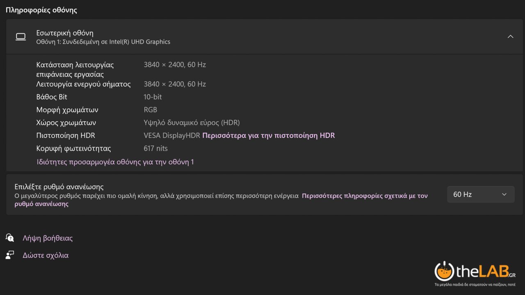Image resolution: width=525 pixels, height=295 pixels.
Task: Select the Μορφή χρωμάτων RGB value
Action: [x=150, y=110]
